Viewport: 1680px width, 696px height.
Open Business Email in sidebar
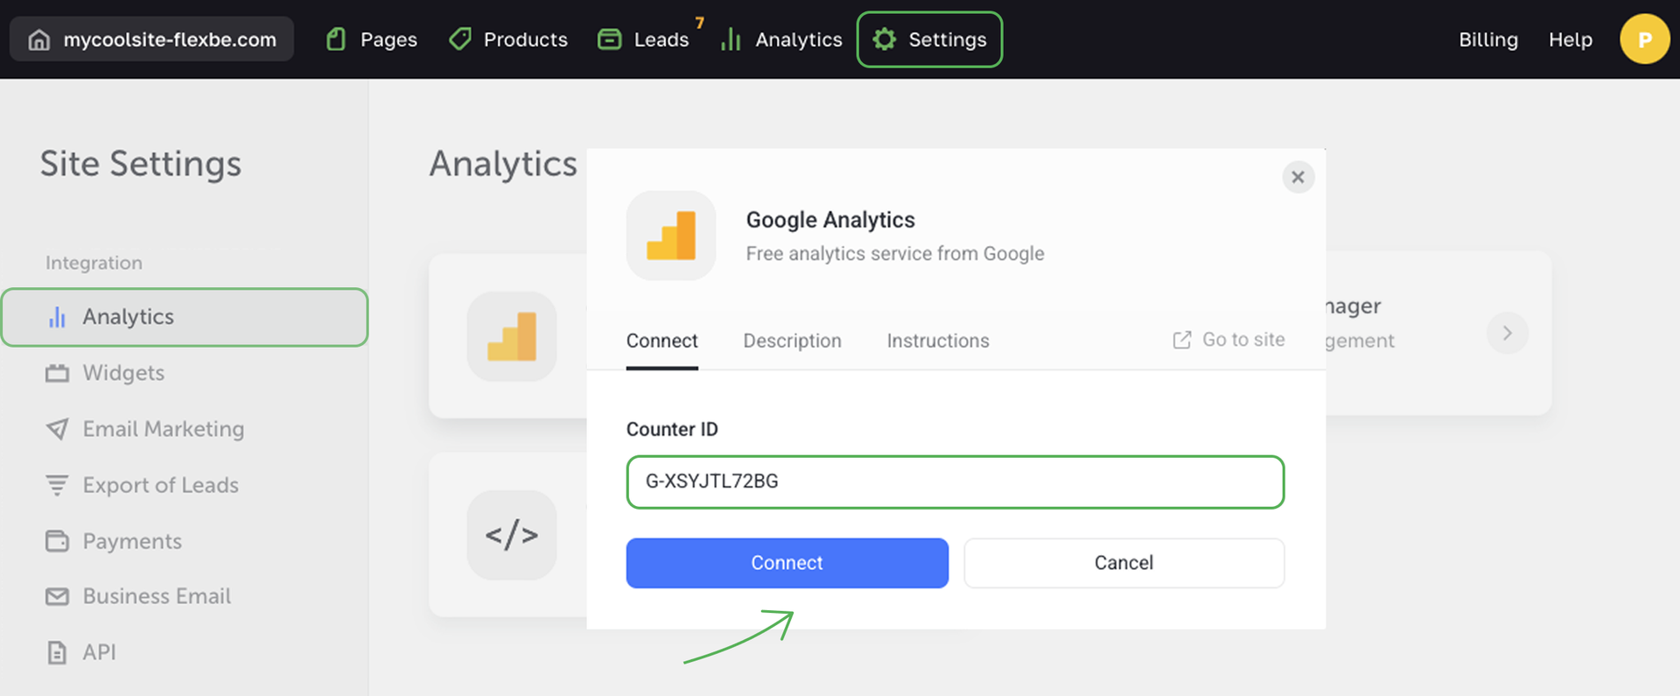pos(157,596)
